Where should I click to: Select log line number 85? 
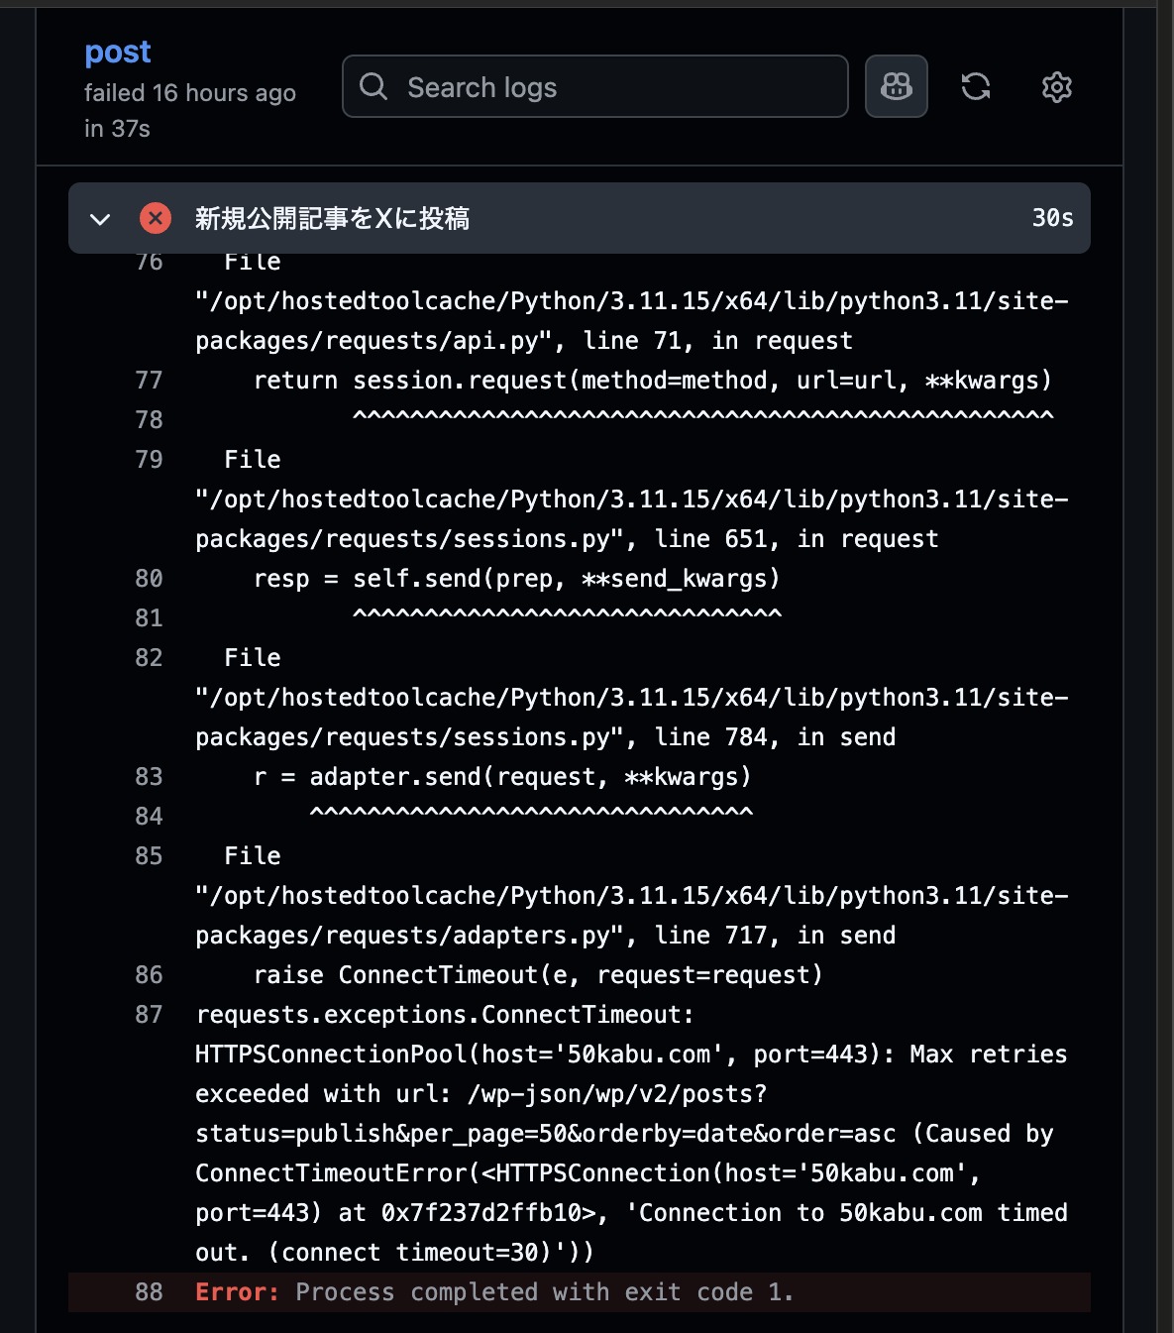click(149, 856)
